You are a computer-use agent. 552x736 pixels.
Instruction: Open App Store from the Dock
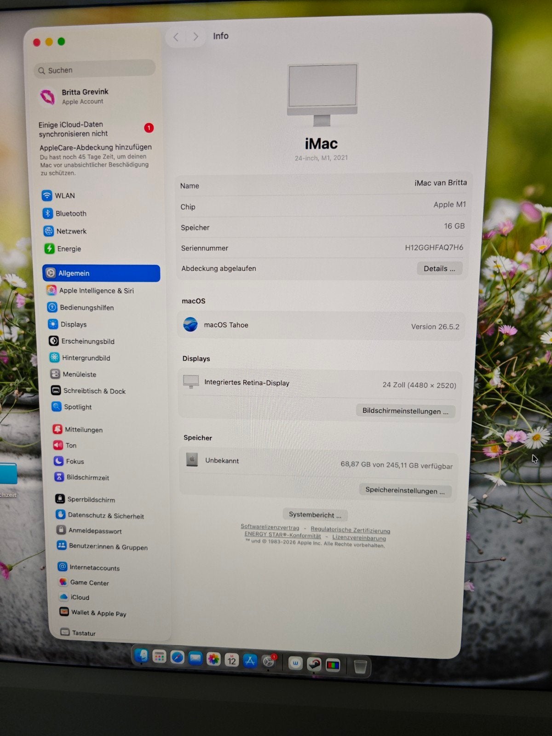250,661
